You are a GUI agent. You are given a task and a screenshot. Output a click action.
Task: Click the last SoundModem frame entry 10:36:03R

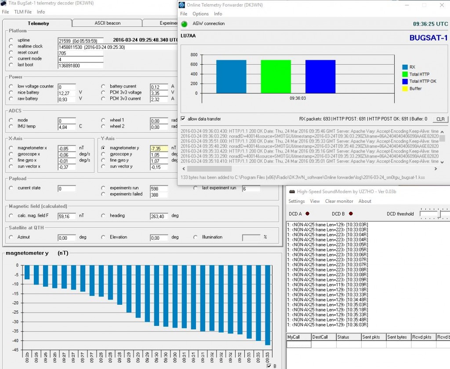click(x=327, y=325)
